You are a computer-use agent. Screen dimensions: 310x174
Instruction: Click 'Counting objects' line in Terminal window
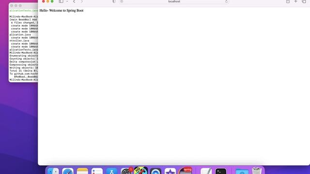coord(24,59)
